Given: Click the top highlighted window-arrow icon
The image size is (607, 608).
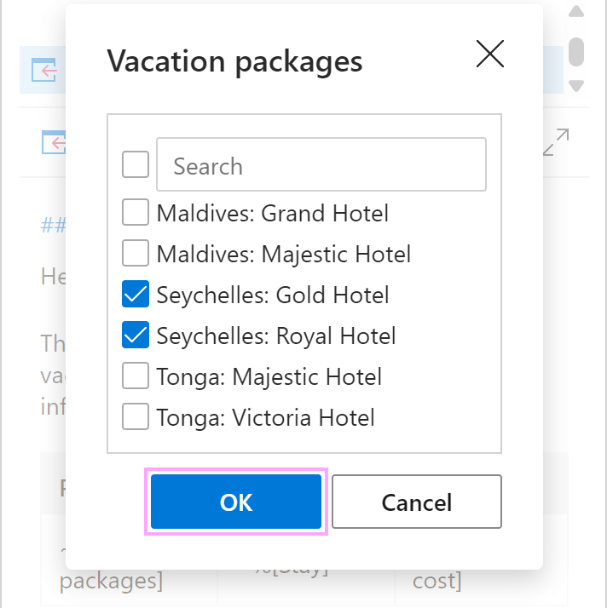Looking at the screenshot, I should click(x=44, y=70).
